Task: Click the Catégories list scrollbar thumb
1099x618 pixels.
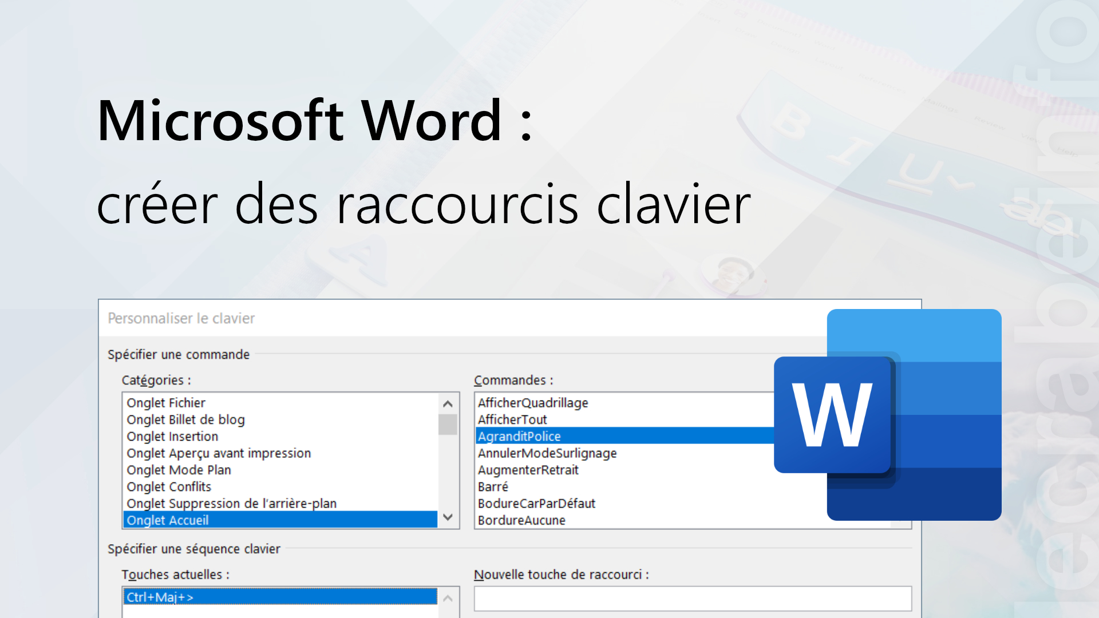Action: tap(448, 423)
